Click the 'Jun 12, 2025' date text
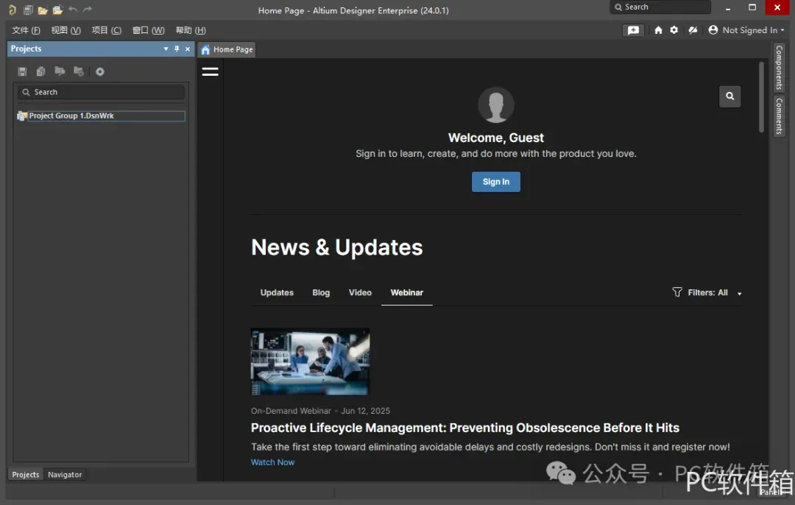 (366, 411)
